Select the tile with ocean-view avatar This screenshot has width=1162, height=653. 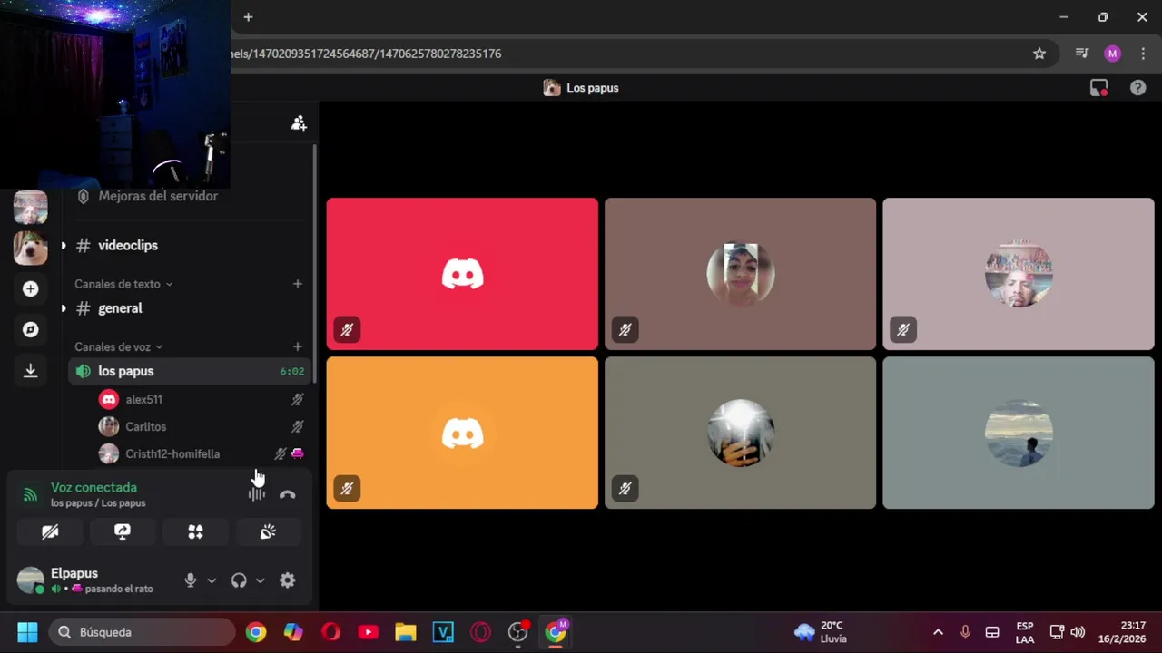pyautogui.click(x=1019, y=433)
